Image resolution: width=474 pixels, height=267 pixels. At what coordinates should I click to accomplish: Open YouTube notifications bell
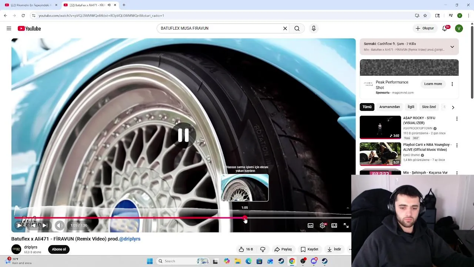[x=445, y=28]
